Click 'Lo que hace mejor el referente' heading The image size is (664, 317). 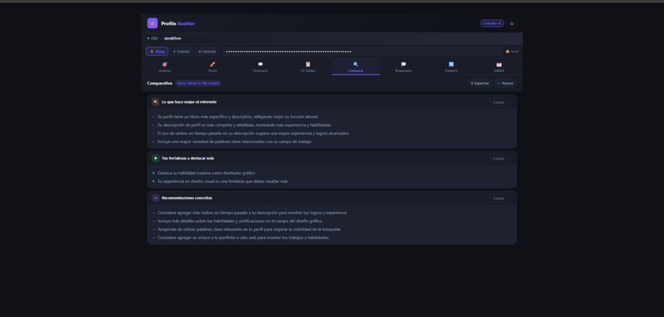(x=189, y=102)
